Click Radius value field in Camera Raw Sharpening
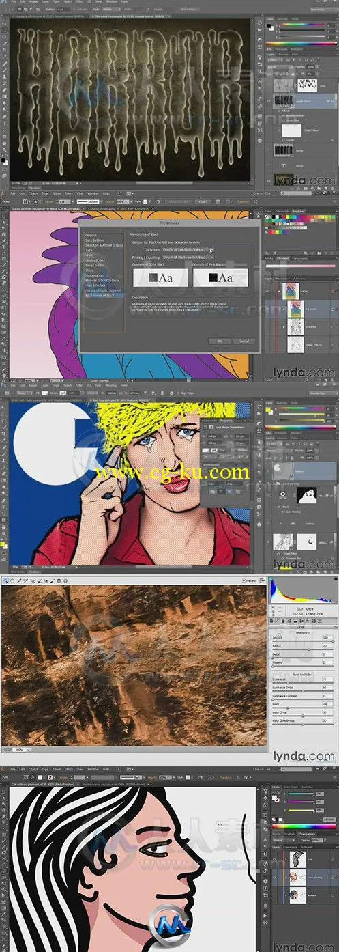This screenshot has width=339, height=952. point(327,646)
